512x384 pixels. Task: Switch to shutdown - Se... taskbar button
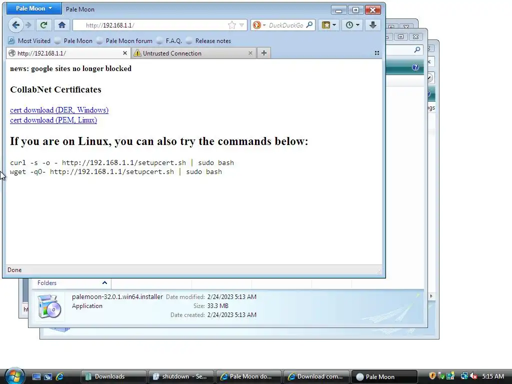click(181, 376)
